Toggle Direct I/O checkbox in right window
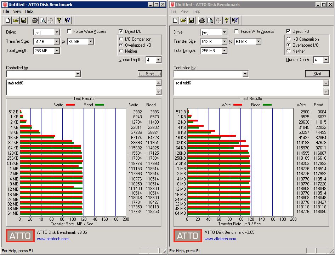 (288, 31)
